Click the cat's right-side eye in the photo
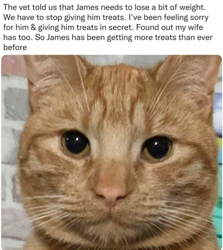The width and height of the screenshot is (223, 250). (x=157, y=149)
